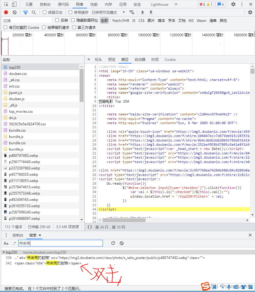Open the errors and warnings counter
The image size is (255, 292).
click(206, 4)
